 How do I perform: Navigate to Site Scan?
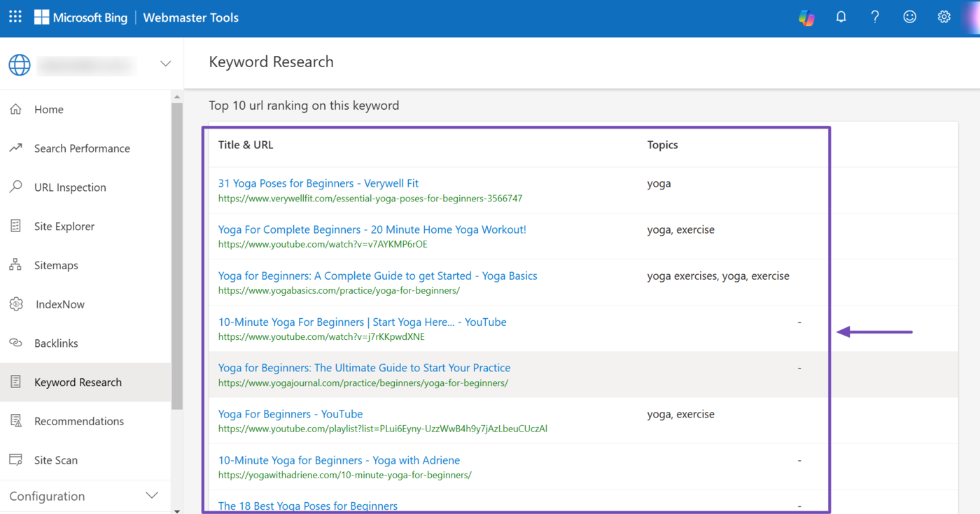pos(56,460)
